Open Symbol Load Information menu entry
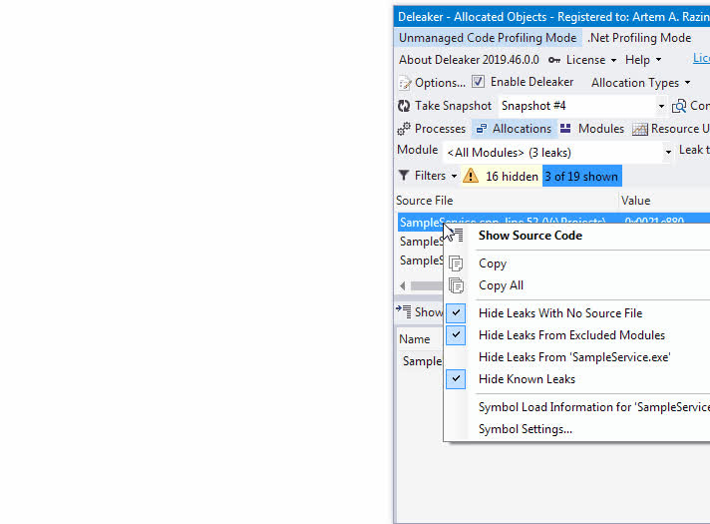Image resolution: width=710 pixels, height=524 pixels. tap(594, 407)
